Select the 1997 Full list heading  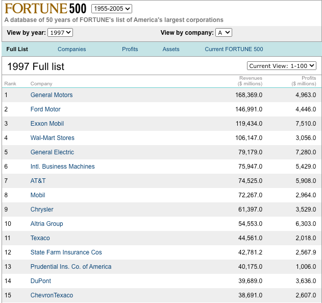pos(36,66)
